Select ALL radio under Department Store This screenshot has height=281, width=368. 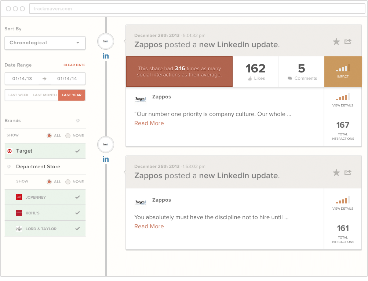tap(49, 182)
